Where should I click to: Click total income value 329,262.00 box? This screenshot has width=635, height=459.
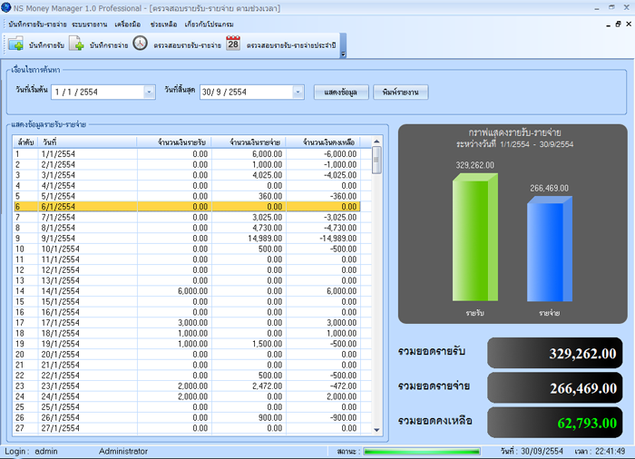pos(555,353)
